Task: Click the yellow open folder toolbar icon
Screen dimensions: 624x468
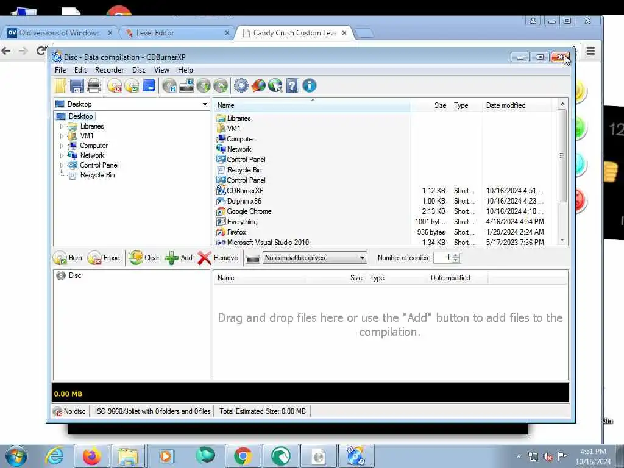Action: [x=60, y=85]
